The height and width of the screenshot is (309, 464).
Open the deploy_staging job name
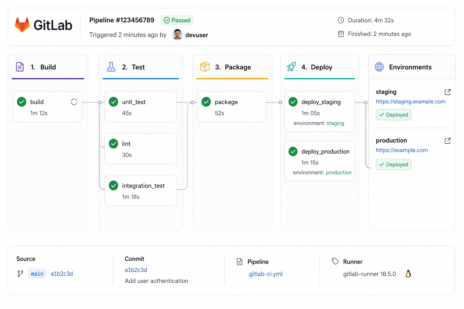(x=321, y=102)
